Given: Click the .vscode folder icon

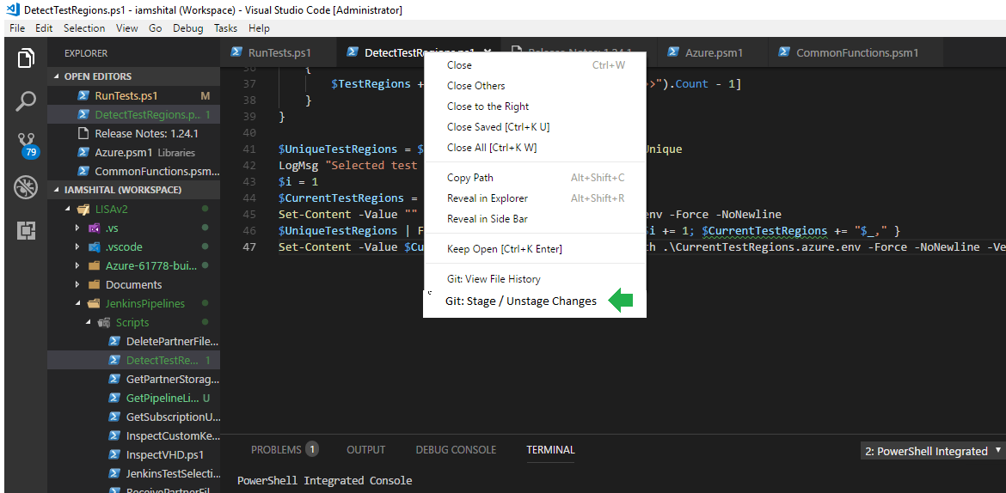Looking at the screenshot, I should click(95, 246).
